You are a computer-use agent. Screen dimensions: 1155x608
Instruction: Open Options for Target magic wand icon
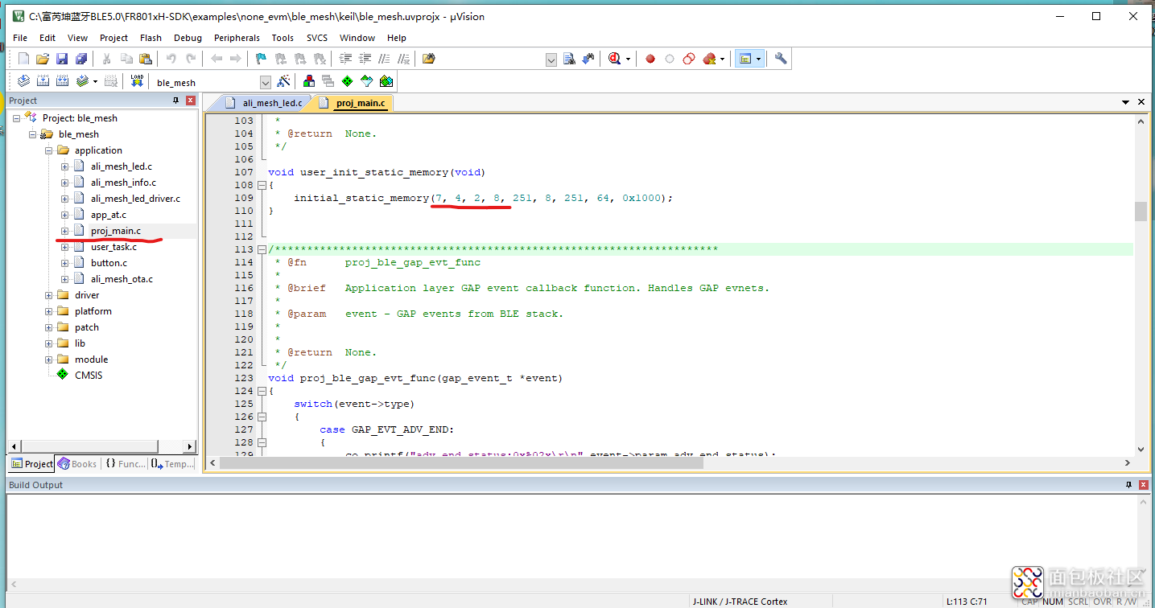pyautogui.click(x=283, y=81)
